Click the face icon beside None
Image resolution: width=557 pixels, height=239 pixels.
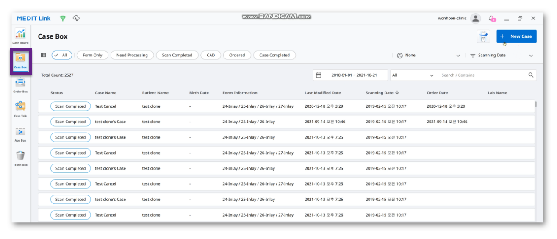click(399, 56)
